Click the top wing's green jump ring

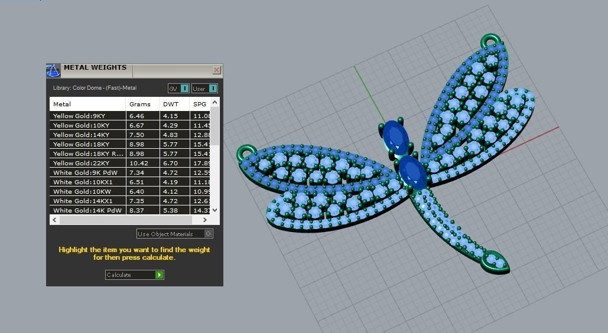tap(491, 40)
